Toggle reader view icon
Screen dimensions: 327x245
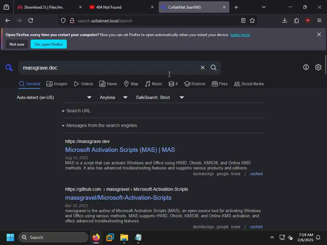click(x=243, y=20)
